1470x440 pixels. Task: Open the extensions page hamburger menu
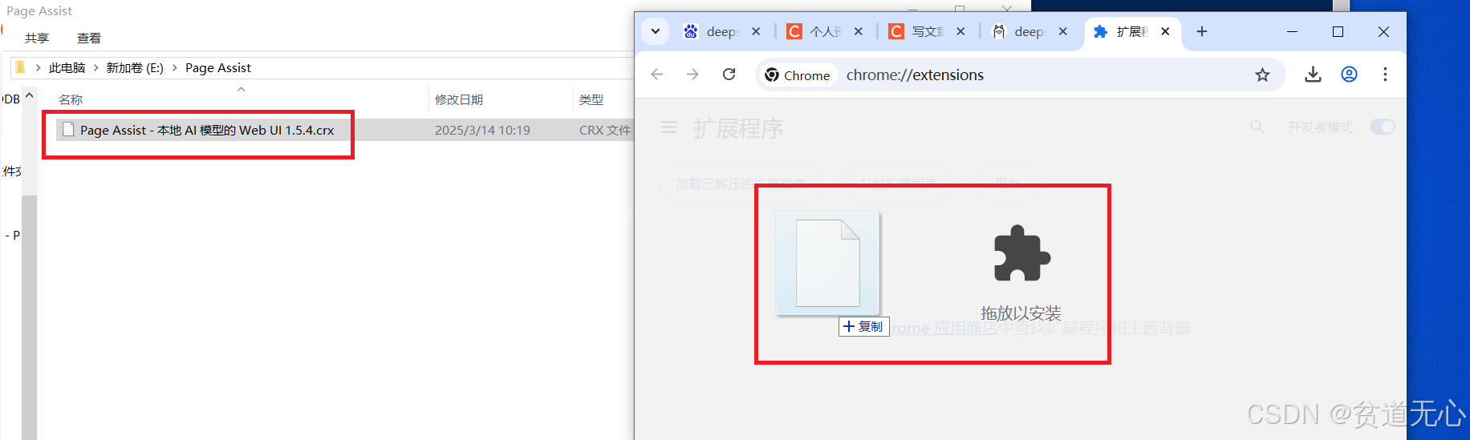[668, 127]
